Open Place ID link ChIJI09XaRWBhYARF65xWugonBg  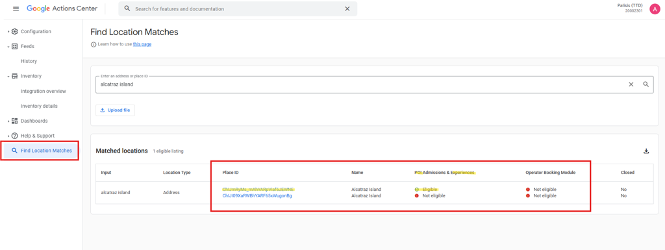click(x=257, y=195)
